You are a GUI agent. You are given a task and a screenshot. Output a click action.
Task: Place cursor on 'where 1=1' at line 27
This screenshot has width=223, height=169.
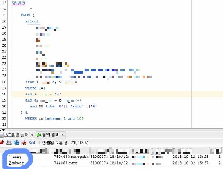(x=35, y=88)
